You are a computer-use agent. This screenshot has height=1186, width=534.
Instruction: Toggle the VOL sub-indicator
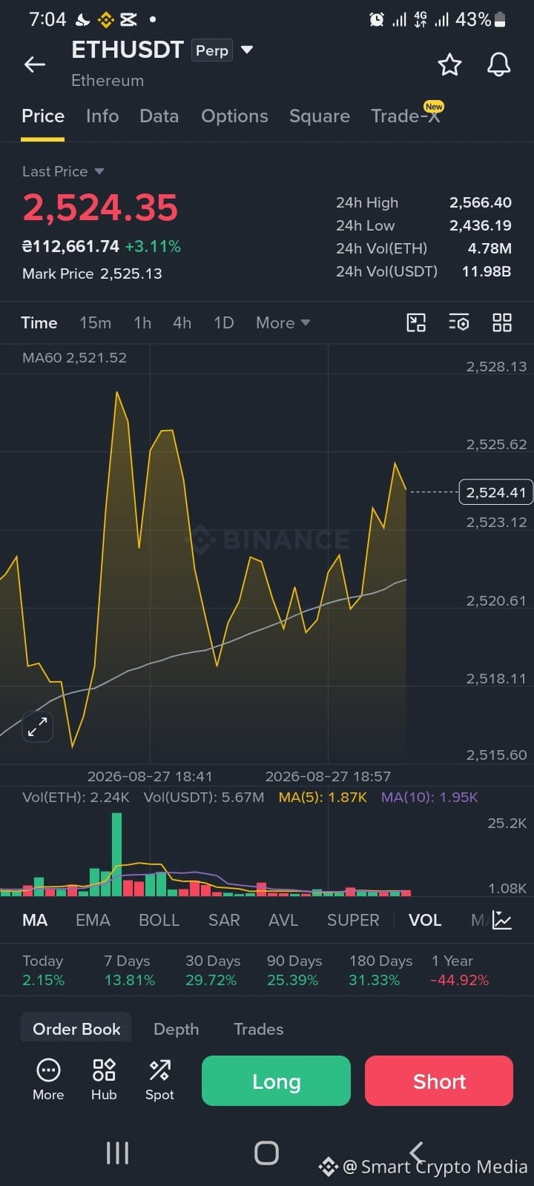(x=425, y=920)
